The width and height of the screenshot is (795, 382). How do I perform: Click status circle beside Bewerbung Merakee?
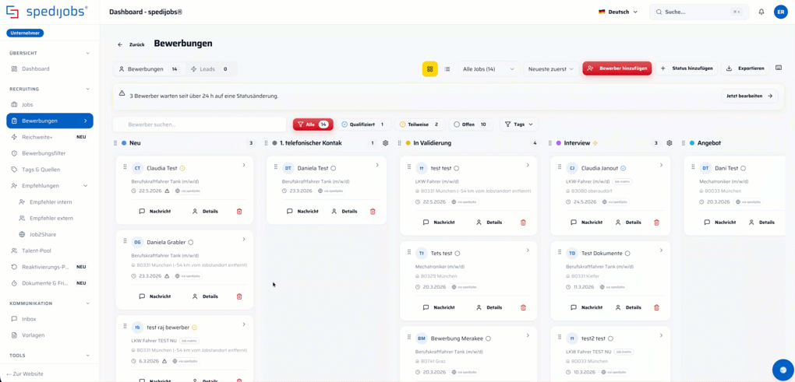click(x=488, y=338)
